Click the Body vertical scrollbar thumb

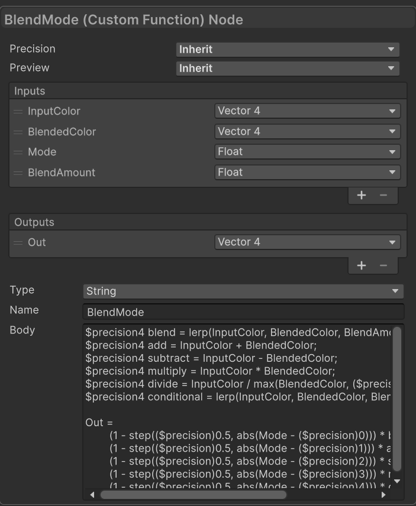tap(397, 399)
